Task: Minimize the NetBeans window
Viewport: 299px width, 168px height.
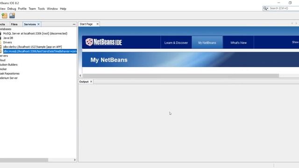Action: coord(279,3)
